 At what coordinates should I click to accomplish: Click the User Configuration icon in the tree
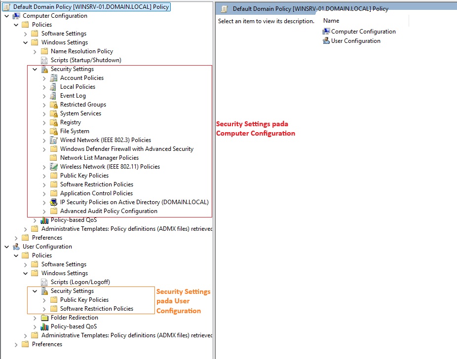(16, 247)
